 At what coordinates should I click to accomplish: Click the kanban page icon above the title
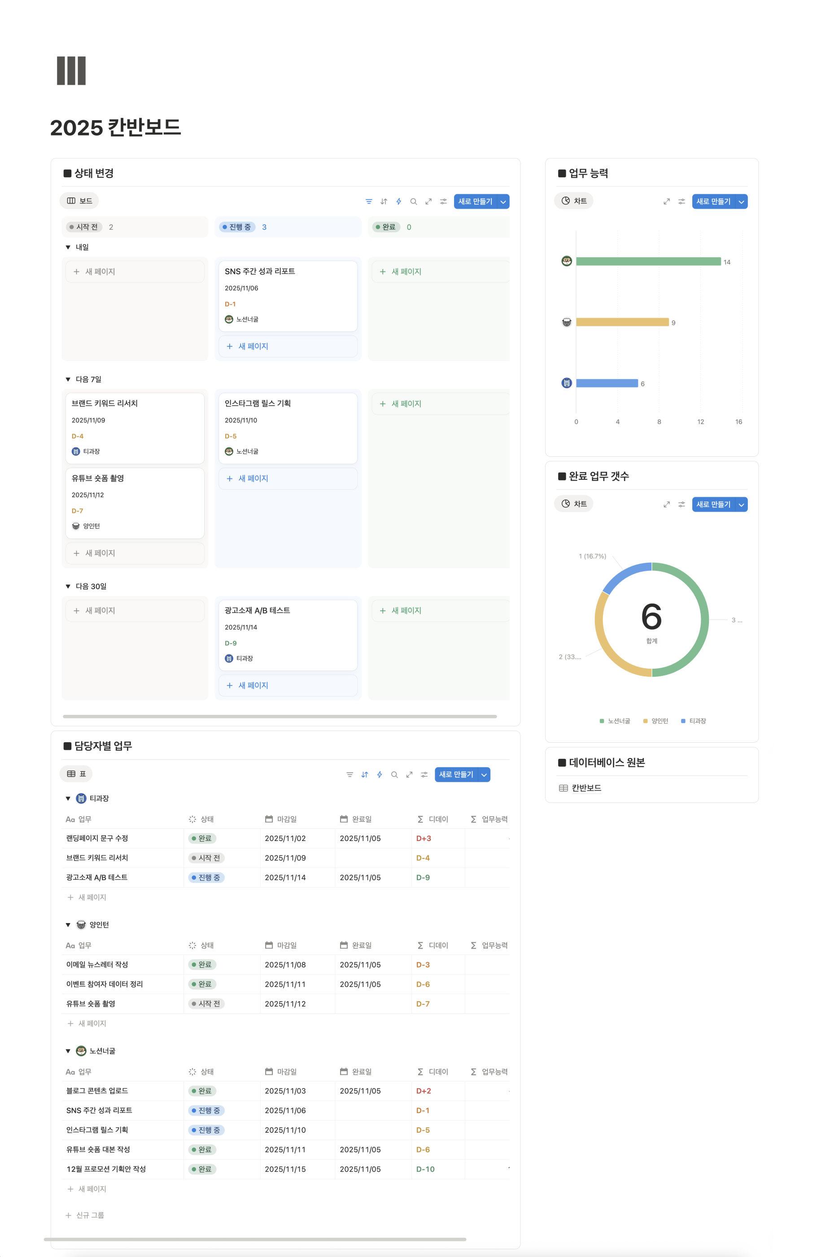click(x=71, y=71)
